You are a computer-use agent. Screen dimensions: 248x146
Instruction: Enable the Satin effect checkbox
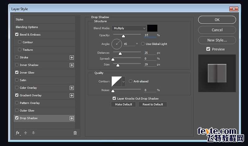tap(17, 80)
